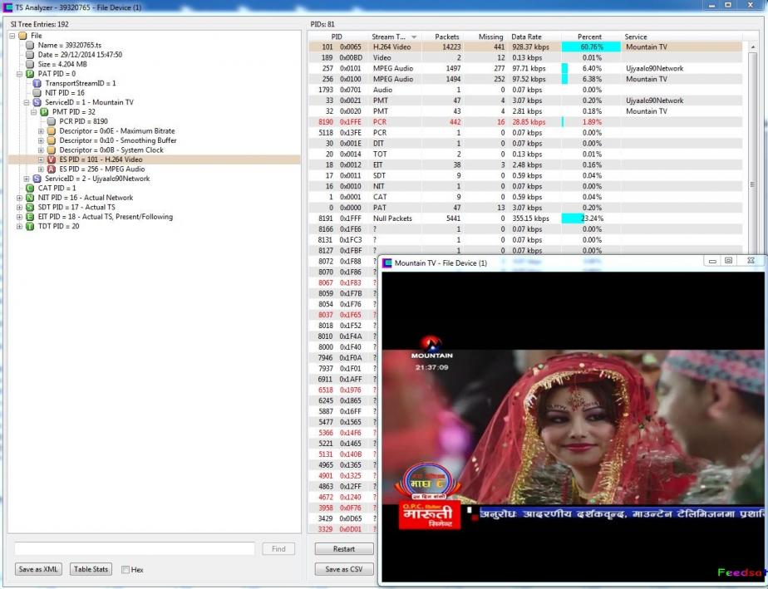The height and width of the screenshot is (589, 768).
Task: Select the PID 20 TOT row
Action: tap(525, 155)
